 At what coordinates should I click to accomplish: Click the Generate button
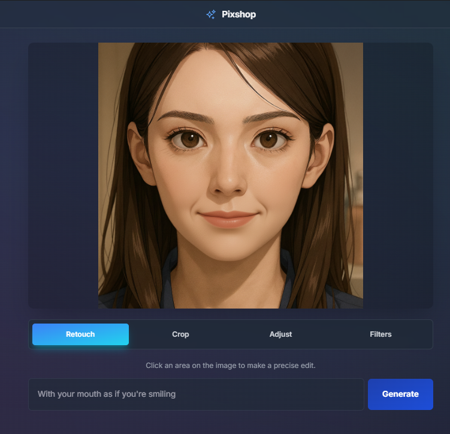click(x=400, y=394)
